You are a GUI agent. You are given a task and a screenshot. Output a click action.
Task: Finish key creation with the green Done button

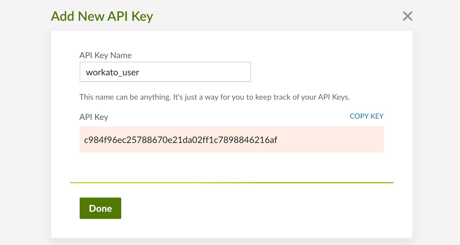point(100,208)
